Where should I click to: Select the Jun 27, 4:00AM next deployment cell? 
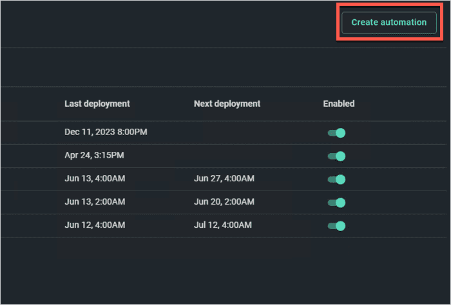pyautogui.click(x=224, y=179)
